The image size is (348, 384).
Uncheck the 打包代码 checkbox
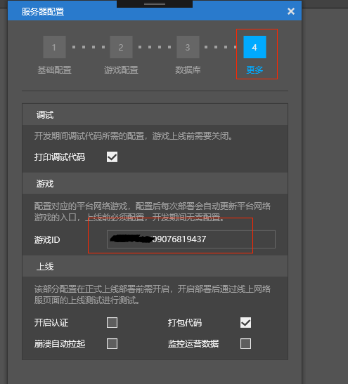[x=245, y=322]
